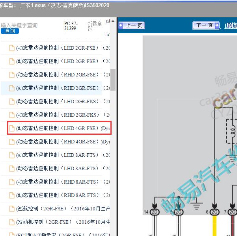Click connector 2G pin 7 above red wire
237x236 pixels.
click(x=232, y=212)
